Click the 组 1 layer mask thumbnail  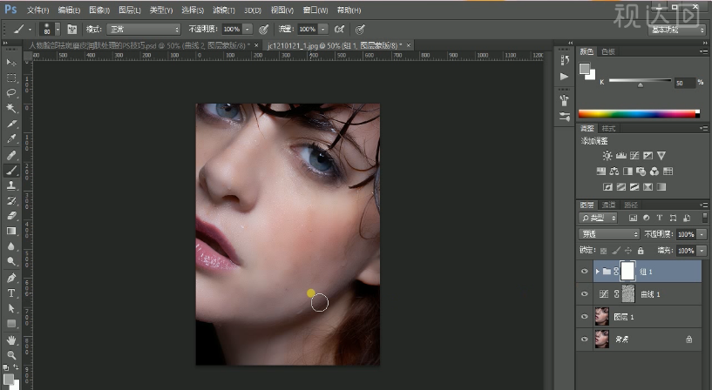point(627,272)
